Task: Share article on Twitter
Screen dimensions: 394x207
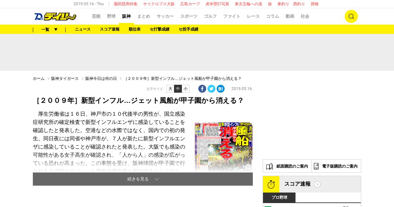Action: [211, 89]
